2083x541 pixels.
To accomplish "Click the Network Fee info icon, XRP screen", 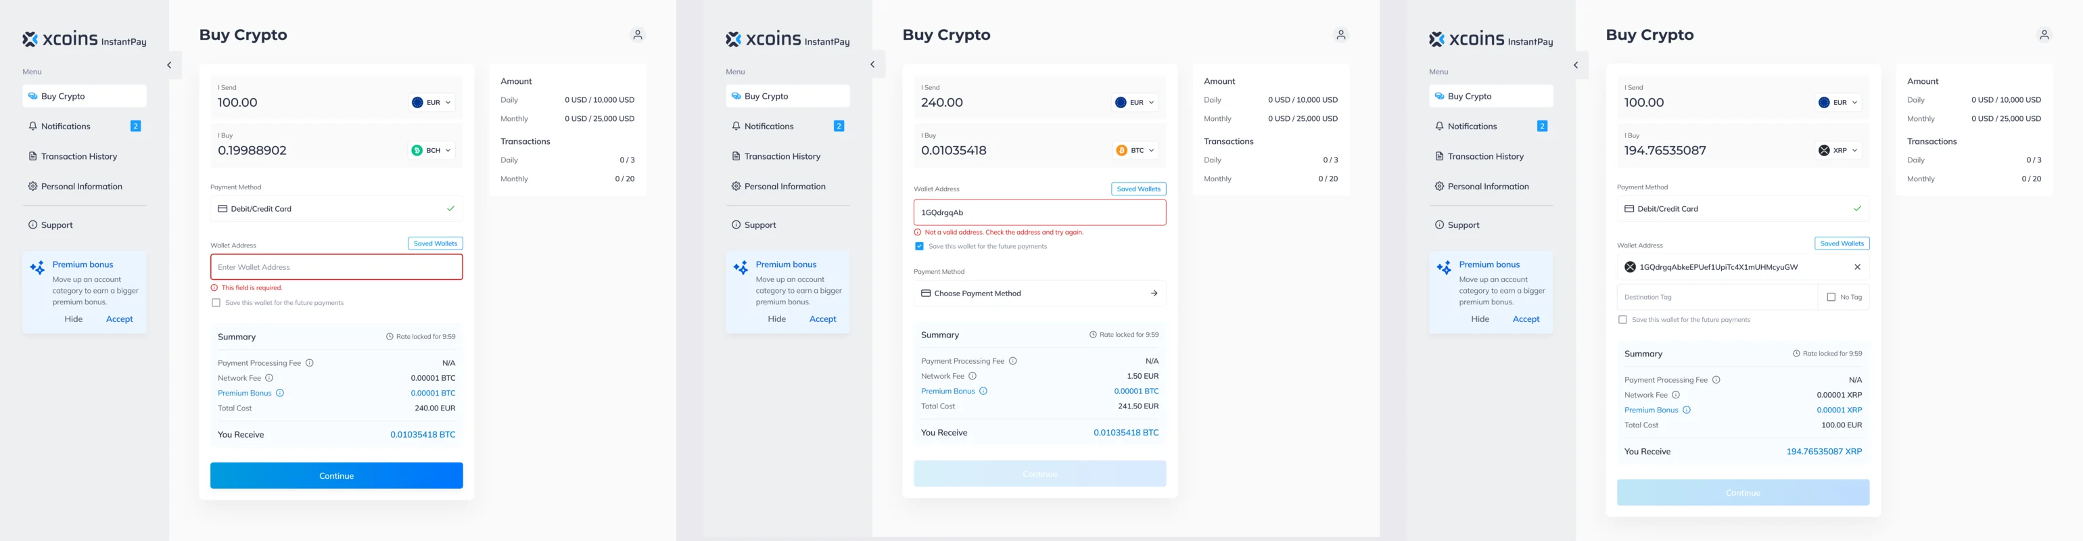I will (x=1675, y=395).
